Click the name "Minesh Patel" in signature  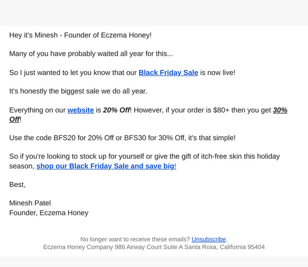[x=30, y=203]
